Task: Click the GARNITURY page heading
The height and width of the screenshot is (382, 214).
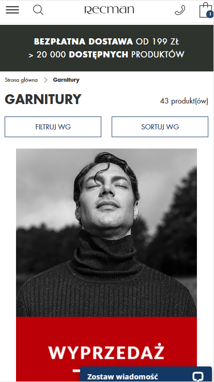Action: 43,99
